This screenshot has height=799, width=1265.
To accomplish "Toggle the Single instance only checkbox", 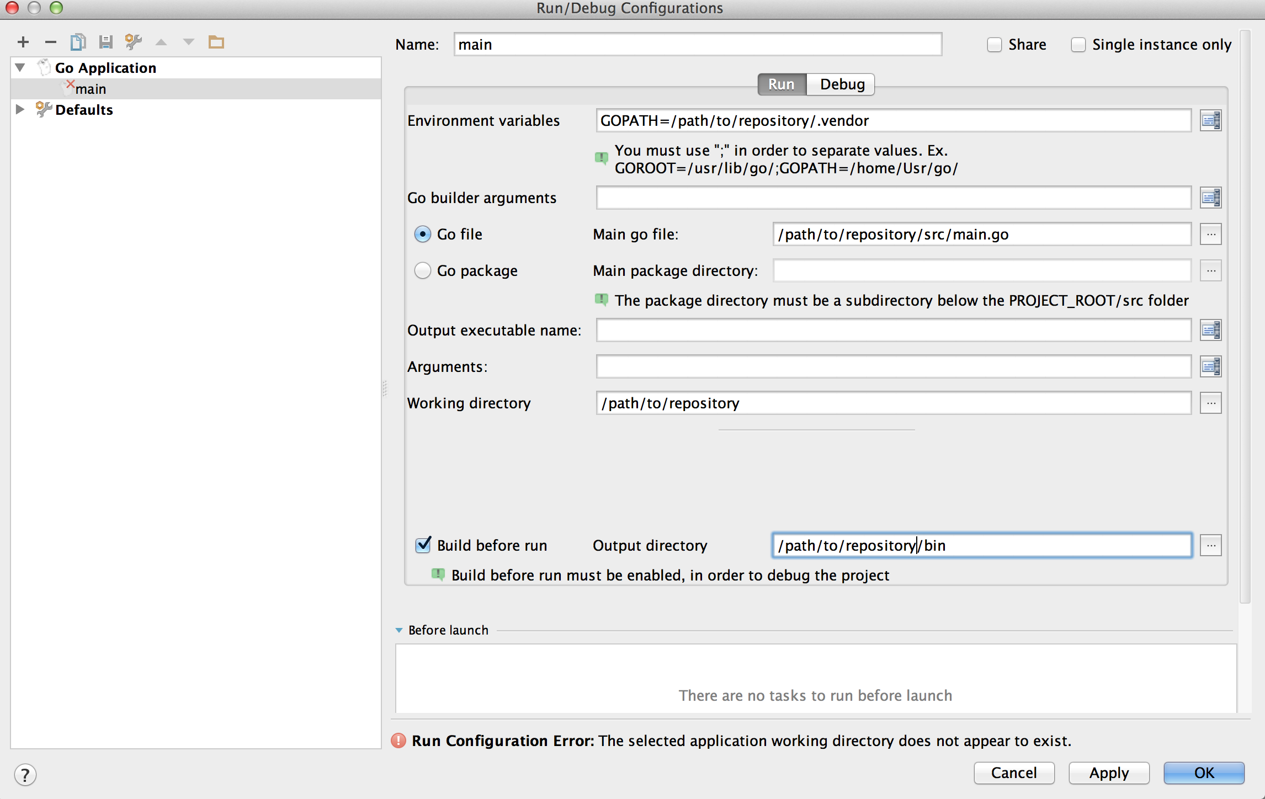I will [1078, 45].
